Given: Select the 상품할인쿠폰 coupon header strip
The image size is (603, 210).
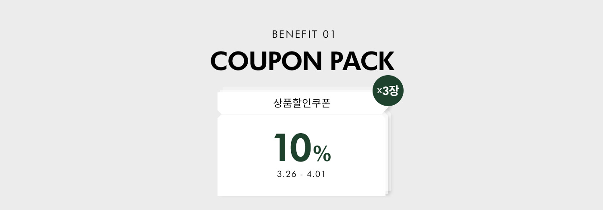Looking at the screenshot, I should point(301,103).
